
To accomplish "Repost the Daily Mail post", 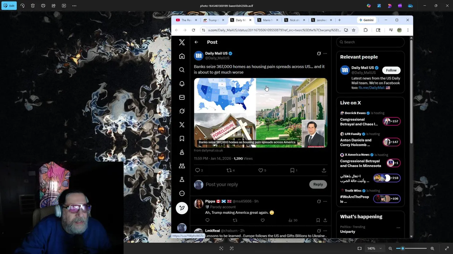I will [x=229, y=170].
